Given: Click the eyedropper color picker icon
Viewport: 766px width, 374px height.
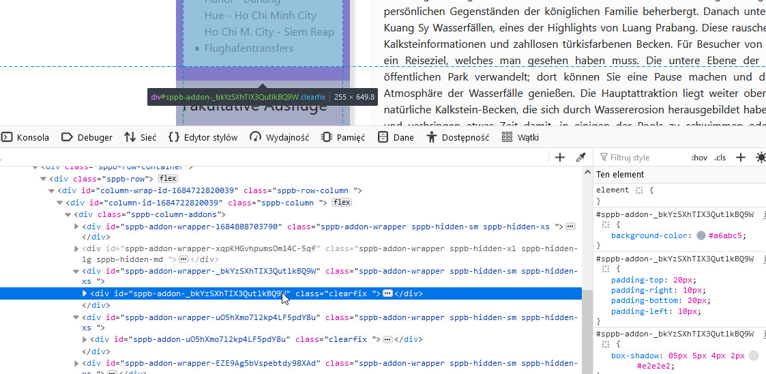Looking at the screenshot, I should tap(581, 158).
